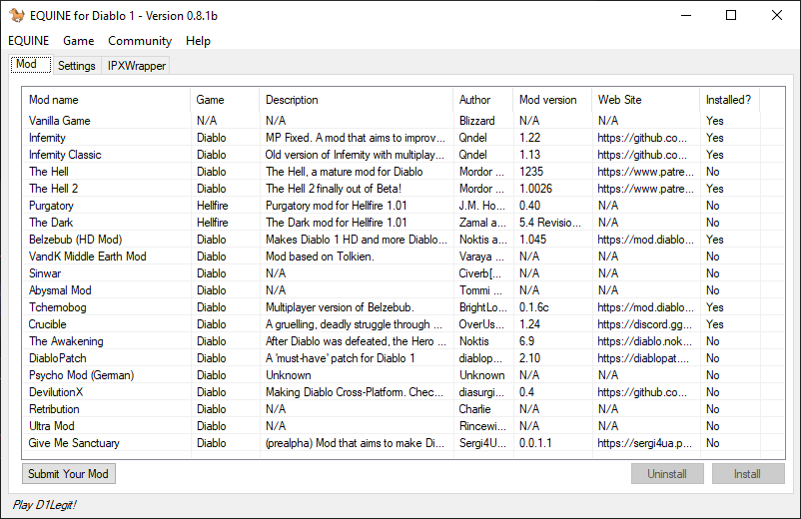Switch to the Settings tab

pyautogui.click(x=77, y=66)
